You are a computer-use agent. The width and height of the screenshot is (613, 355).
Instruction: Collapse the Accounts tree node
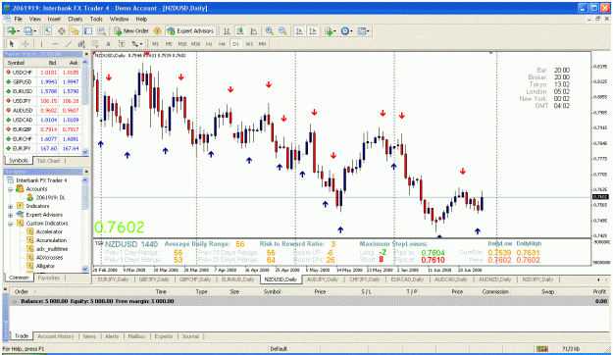point(11,189)
